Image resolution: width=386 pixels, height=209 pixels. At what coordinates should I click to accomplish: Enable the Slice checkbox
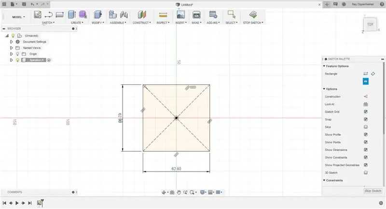pos(366,127)
